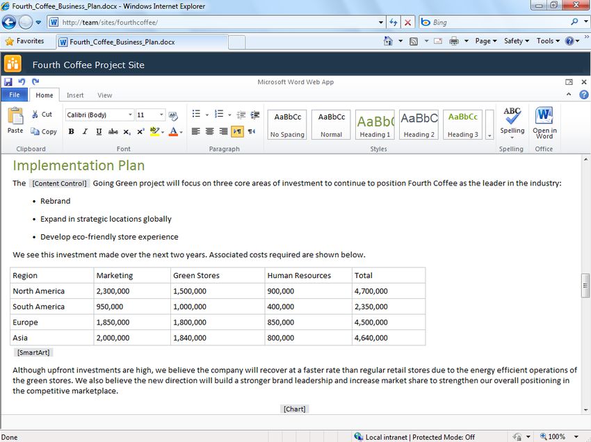The width and height of the screenshot is (591, 442).
Task: Expand the numbering style dropdown arrow
Action: tap(229, 115)
